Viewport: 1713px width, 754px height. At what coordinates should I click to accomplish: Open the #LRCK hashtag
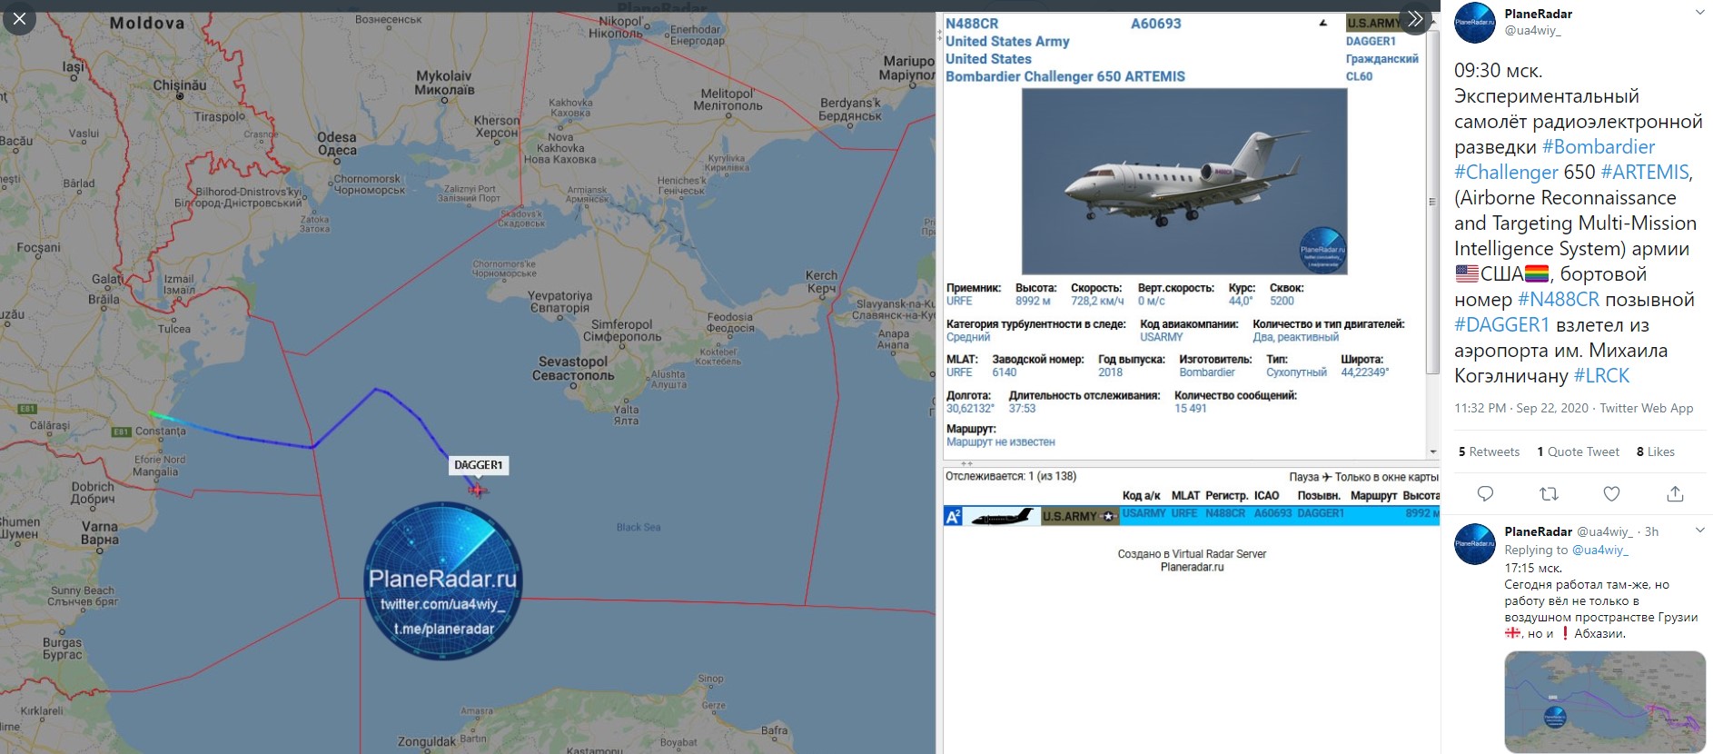[x=1601, y=376]
